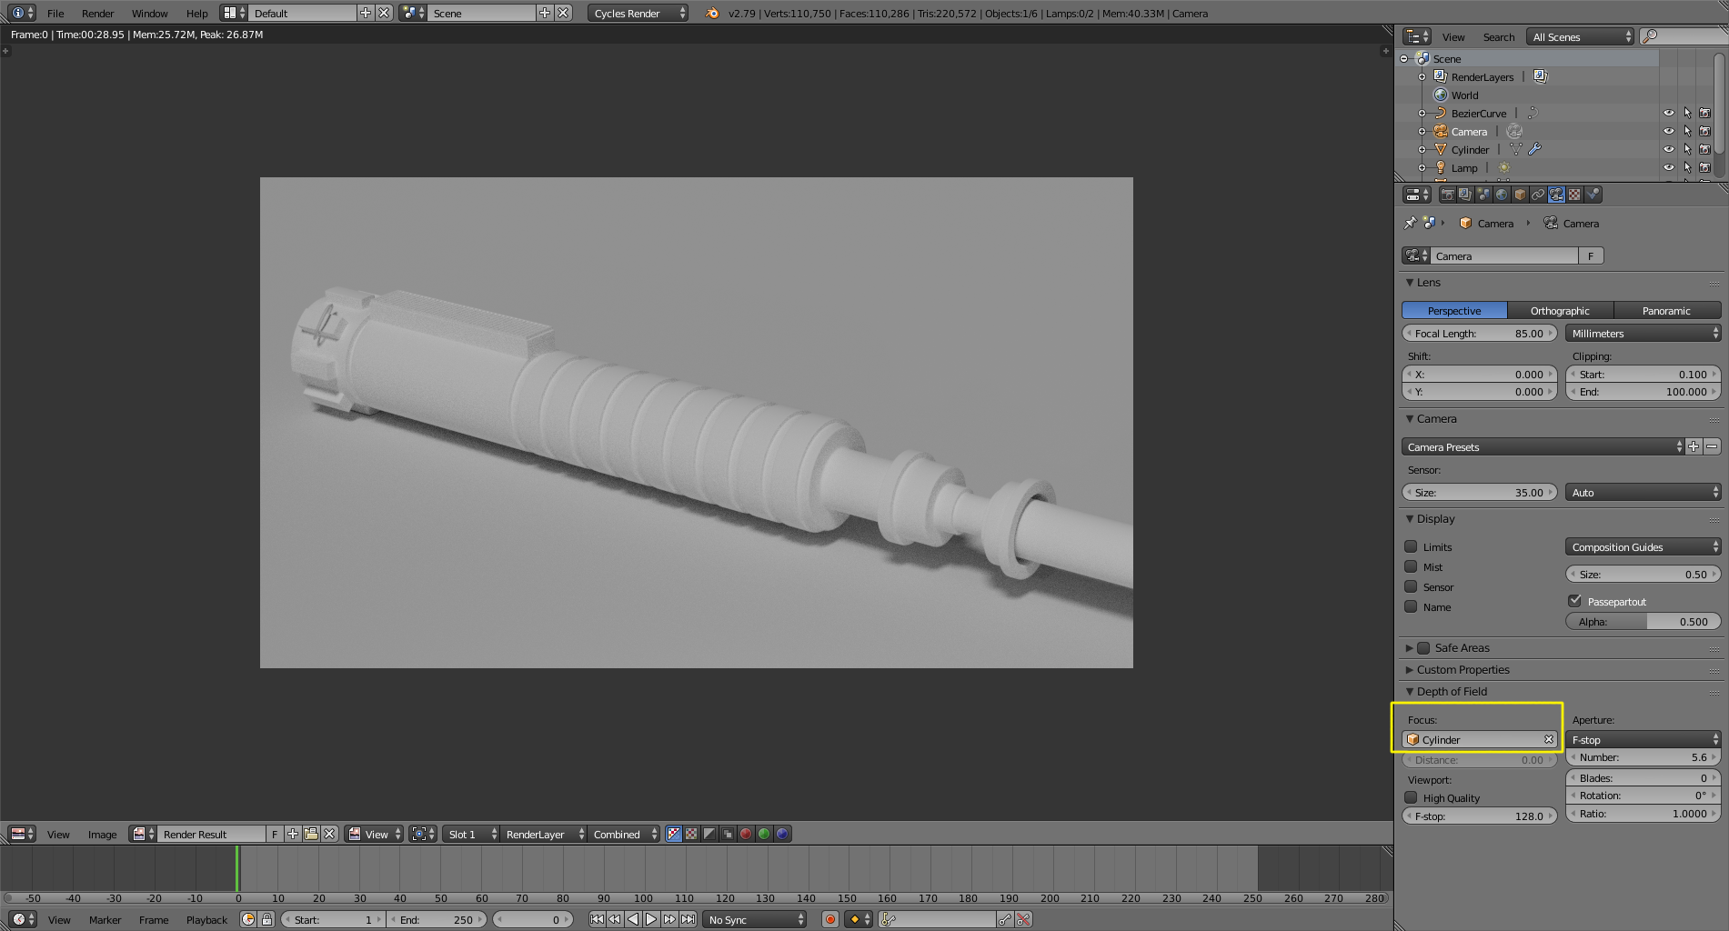Enable the Limits display checkbox

click(1411, 546)
